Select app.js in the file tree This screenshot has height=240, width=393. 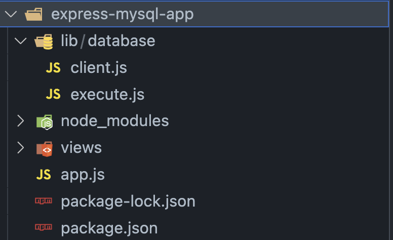tap(83, 175)
